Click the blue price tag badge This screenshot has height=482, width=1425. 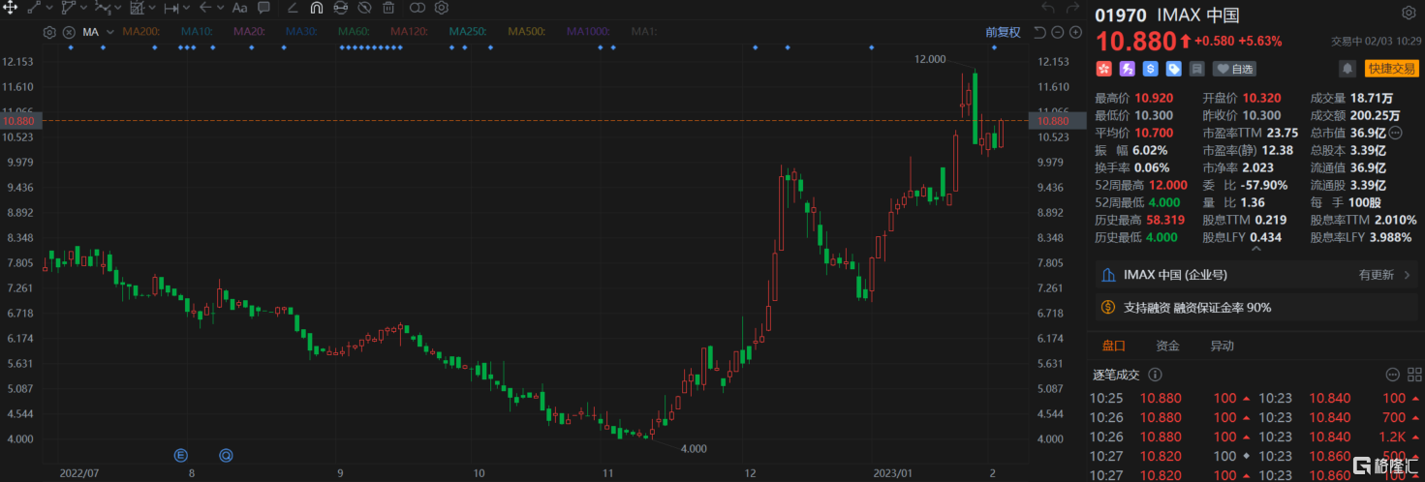click(1173, 69)
